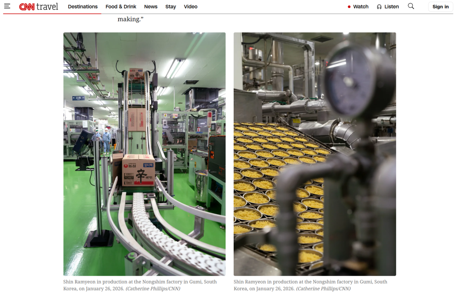465x294 pixels.
Task: Click left photo's Catherine Phillips/CNN credit
Action: coord(153,289)
